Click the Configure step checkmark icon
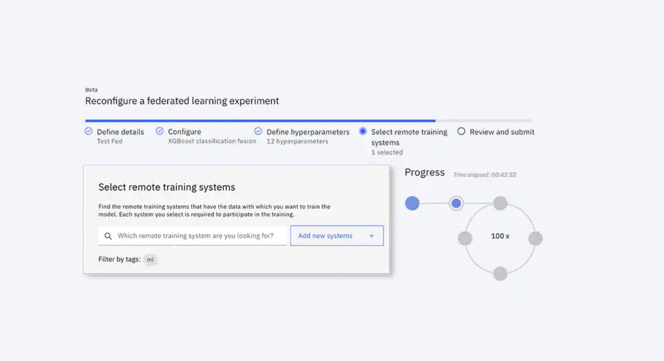Viewport: 664px width, 361px height. (159, 131)
